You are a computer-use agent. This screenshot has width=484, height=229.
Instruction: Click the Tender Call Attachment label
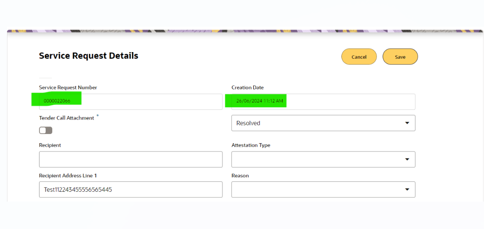[x=67, y=118]
